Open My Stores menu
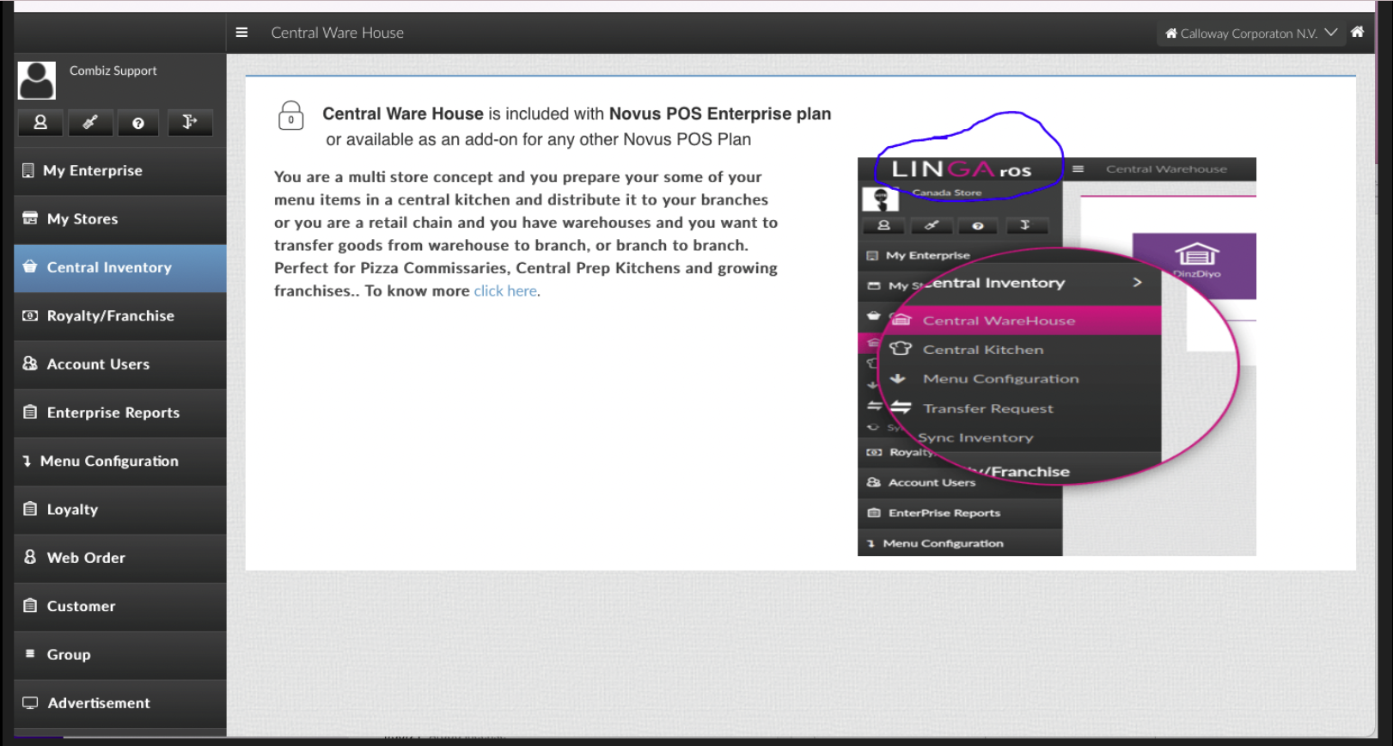The height and width of the screenshot is (746, 1393). (120, 219)
